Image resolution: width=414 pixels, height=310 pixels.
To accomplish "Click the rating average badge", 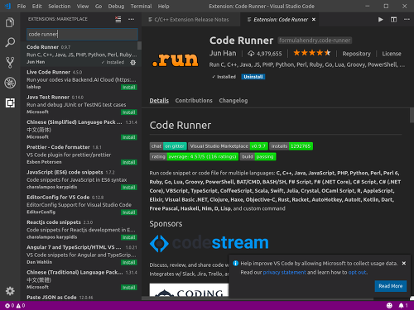I will [194, 156].
